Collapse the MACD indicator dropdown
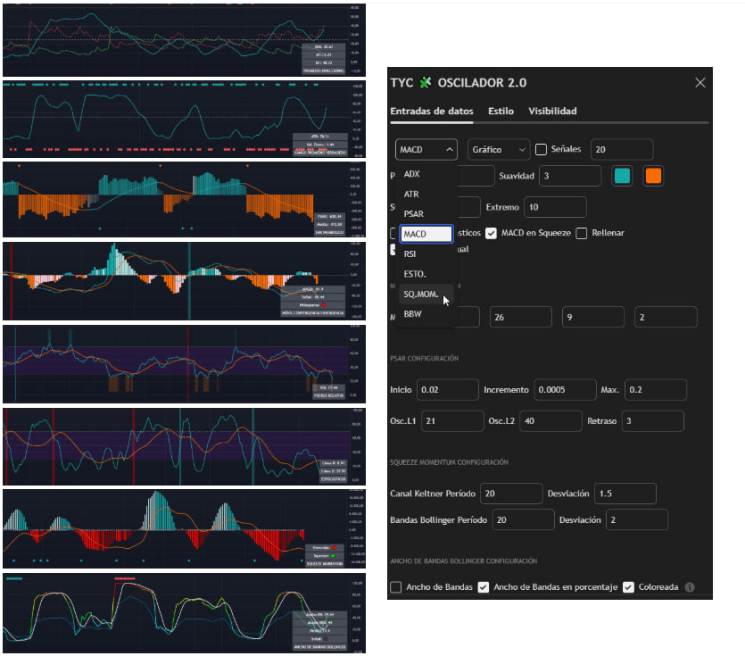 [x=426, y=150]
